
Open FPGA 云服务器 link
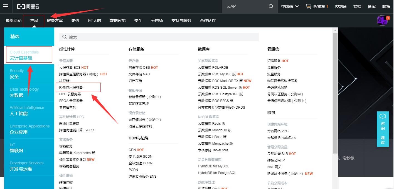tap(71, 101)
